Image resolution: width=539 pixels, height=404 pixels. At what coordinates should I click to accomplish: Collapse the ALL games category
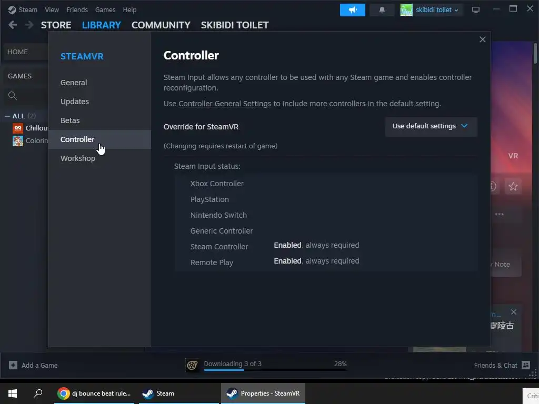(7, 116)
